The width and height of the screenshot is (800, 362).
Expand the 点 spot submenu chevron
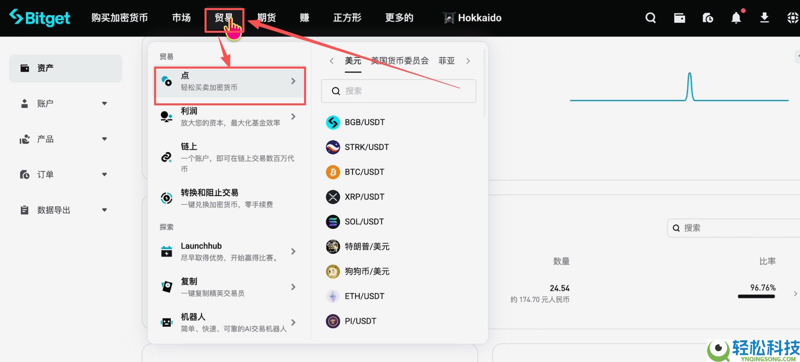(x=293, y=81)
